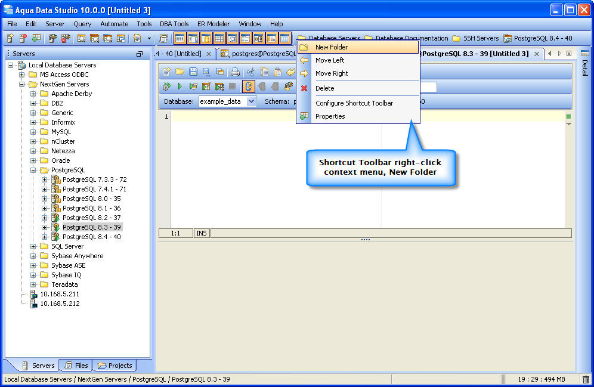Click the Copy documents icon

pyautogui.click(x=264, y=72)
